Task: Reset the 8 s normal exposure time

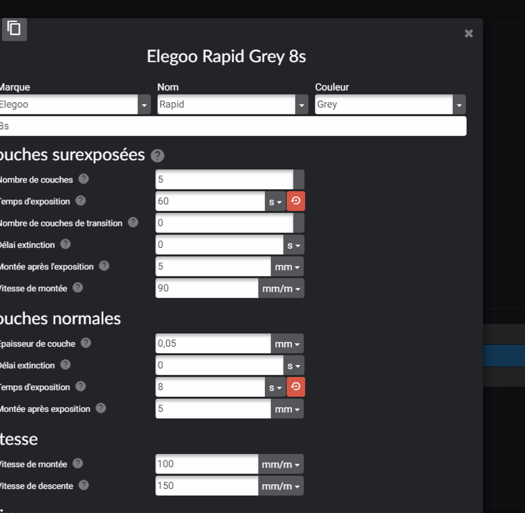Action: click(296, 387)
